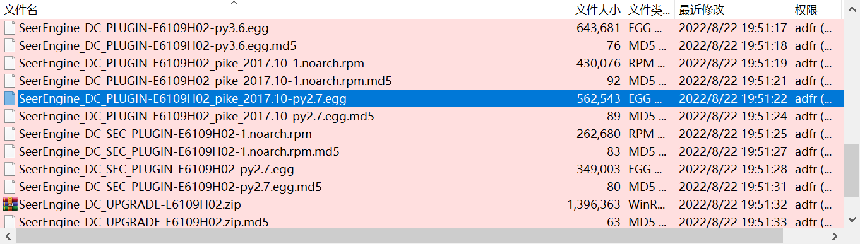Select SeerEngine_DC_SEC_PLUGIN-E6109H02-py2.7.egg file name
860x244 pixels.
pyautogui.click(x=157, y=169)
